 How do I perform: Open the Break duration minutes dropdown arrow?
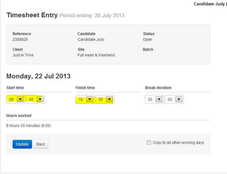pyautogui.click(x=179, y=99)
